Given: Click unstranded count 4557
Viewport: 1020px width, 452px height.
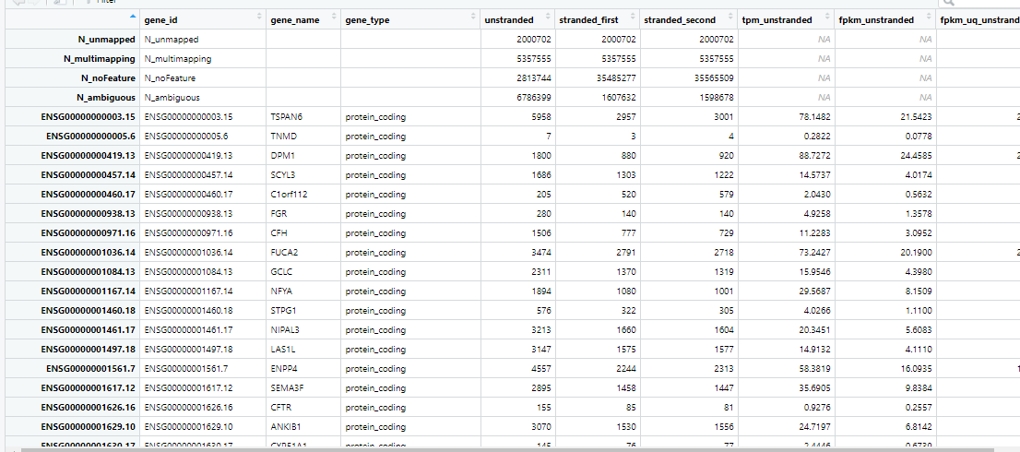Looking at the screenshot, I should point(541,369).
